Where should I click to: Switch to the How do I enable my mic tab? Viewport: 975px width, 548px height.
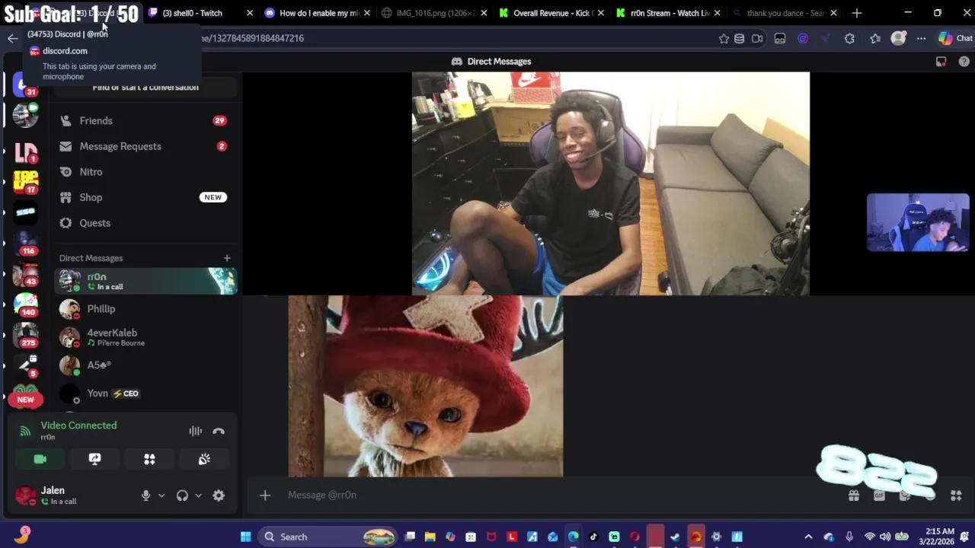click(x=317, y=13)
